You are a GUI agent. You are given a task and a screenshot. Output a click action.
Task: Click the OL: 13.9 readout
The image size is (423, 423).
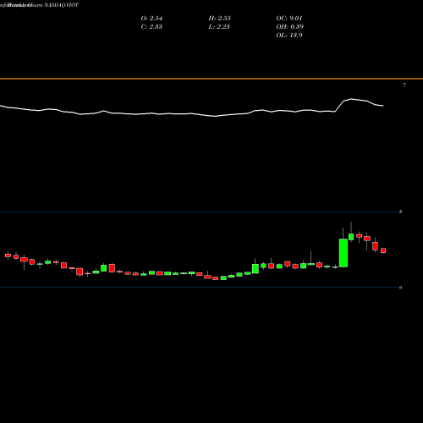click(289, 36)
